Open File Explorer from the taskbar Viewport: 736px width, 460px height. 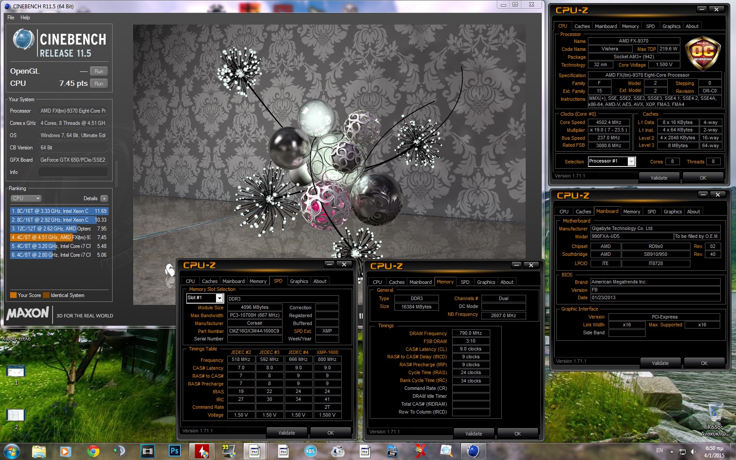tap(39, 451)
